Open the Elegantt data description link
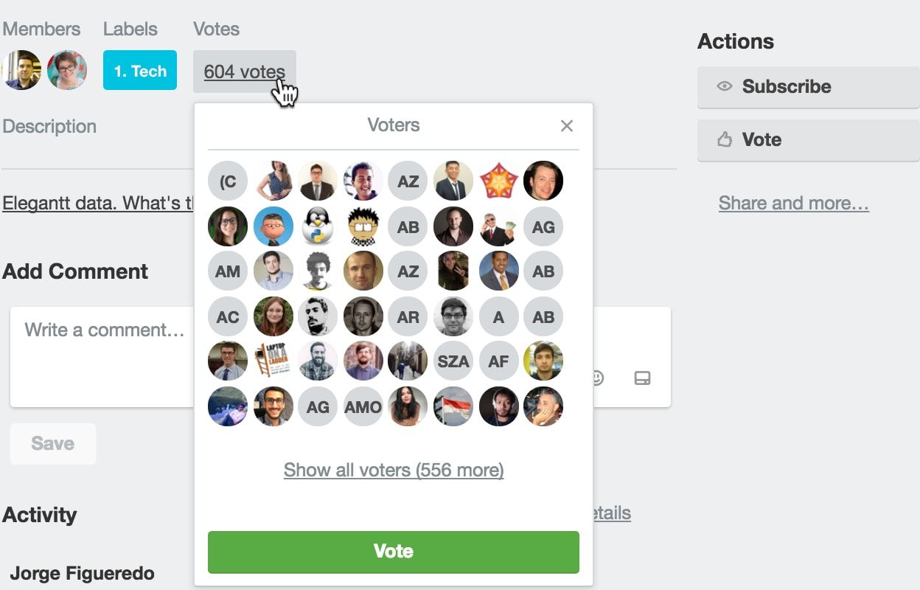920x590 pixels. click(x=97, y=203)
